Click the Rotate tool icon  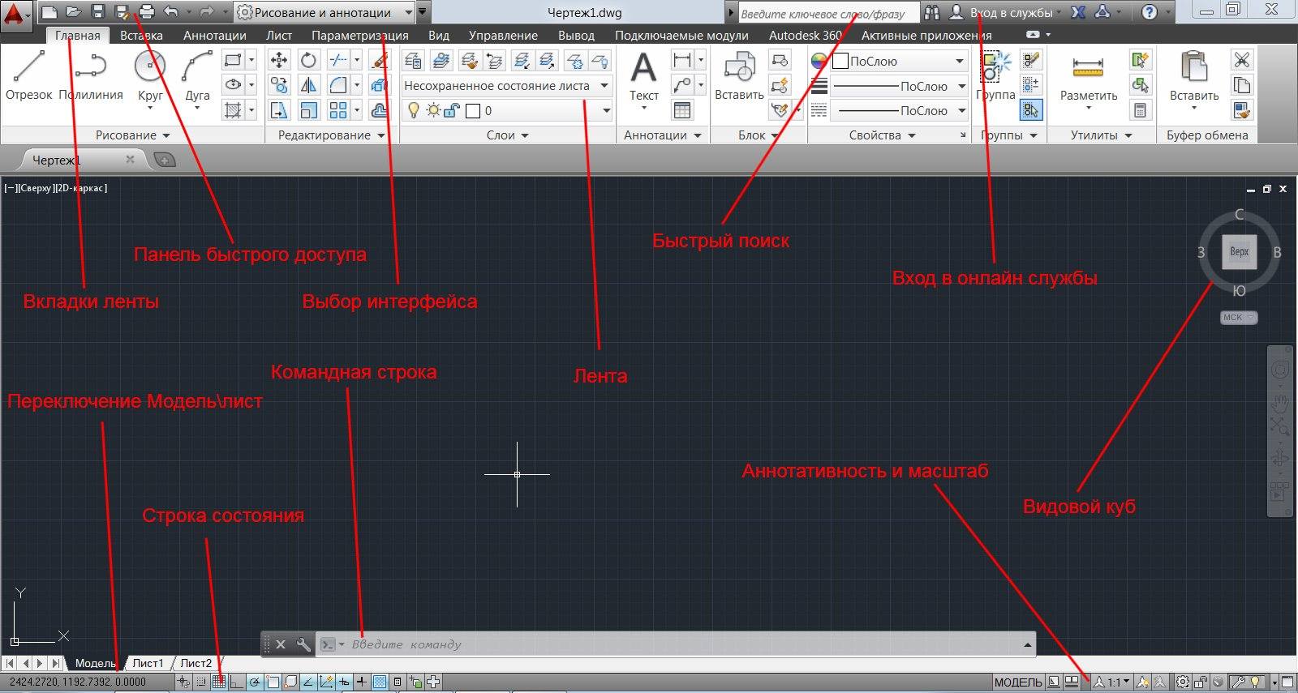308,60
